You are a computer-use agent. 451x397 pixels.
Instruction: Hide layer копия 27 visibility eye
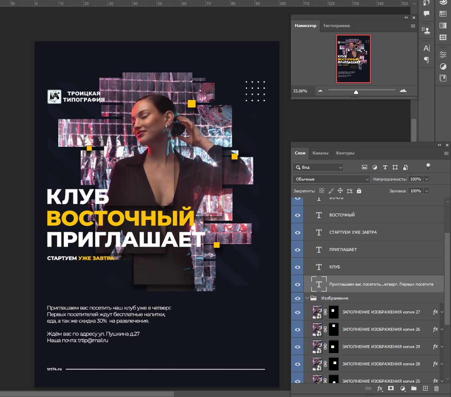point(298,312)
